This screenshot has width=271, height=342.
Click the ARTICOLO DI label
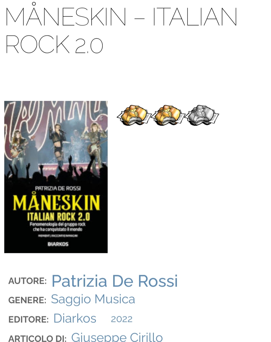click(x=37, y=338)
